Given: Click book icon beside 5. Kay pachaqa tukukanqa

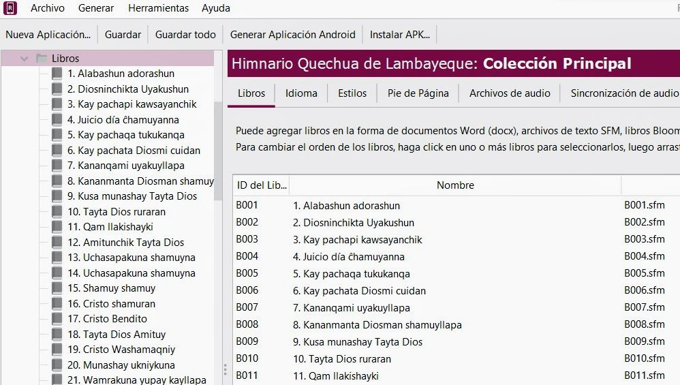Looking at the screenshot, I should [57, 135].
